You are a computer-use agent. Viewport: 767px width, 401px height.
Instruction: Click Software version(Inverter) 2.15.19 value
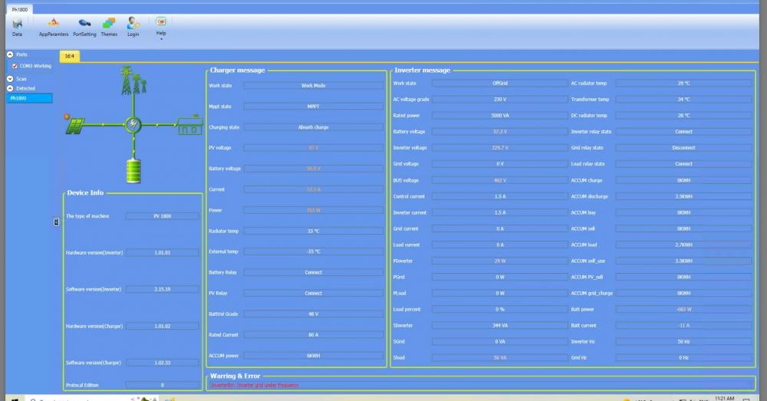[x=163, y=290]
